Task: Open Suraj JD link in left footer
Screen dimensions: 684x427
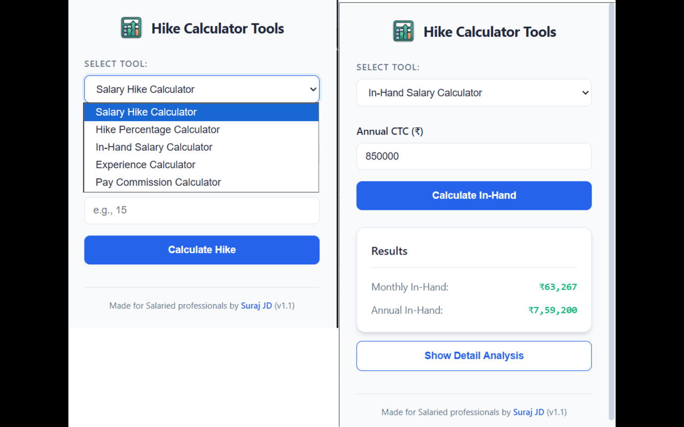Action: pos(256,306)
